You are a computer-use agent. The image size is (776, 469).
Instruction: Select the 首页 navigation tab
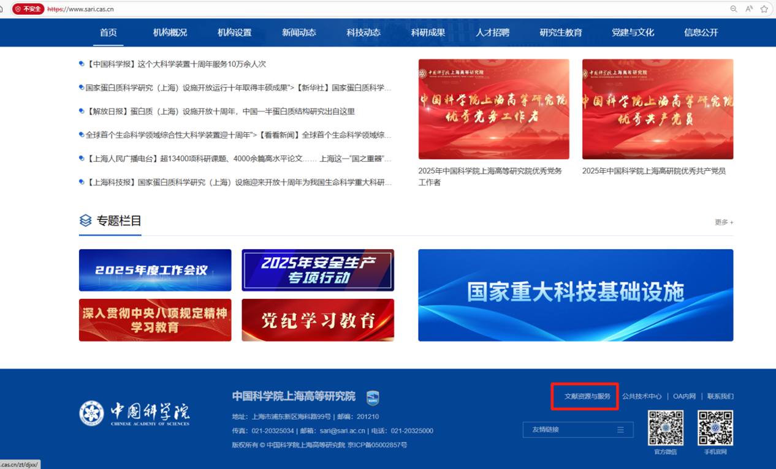point(108,33)
